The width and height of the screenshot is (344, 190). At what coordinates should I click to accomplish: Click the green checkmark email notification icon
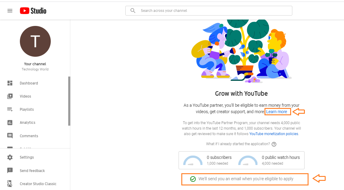193,179
